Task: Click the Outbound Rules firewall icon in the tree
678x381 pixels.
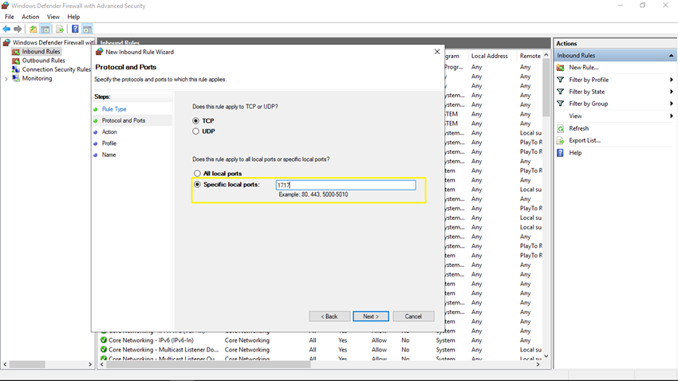Action: [16, 61]
